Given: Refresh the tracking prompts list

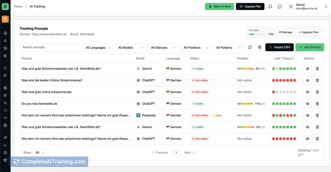Looking at the screenshot, I should click(250, 47).
